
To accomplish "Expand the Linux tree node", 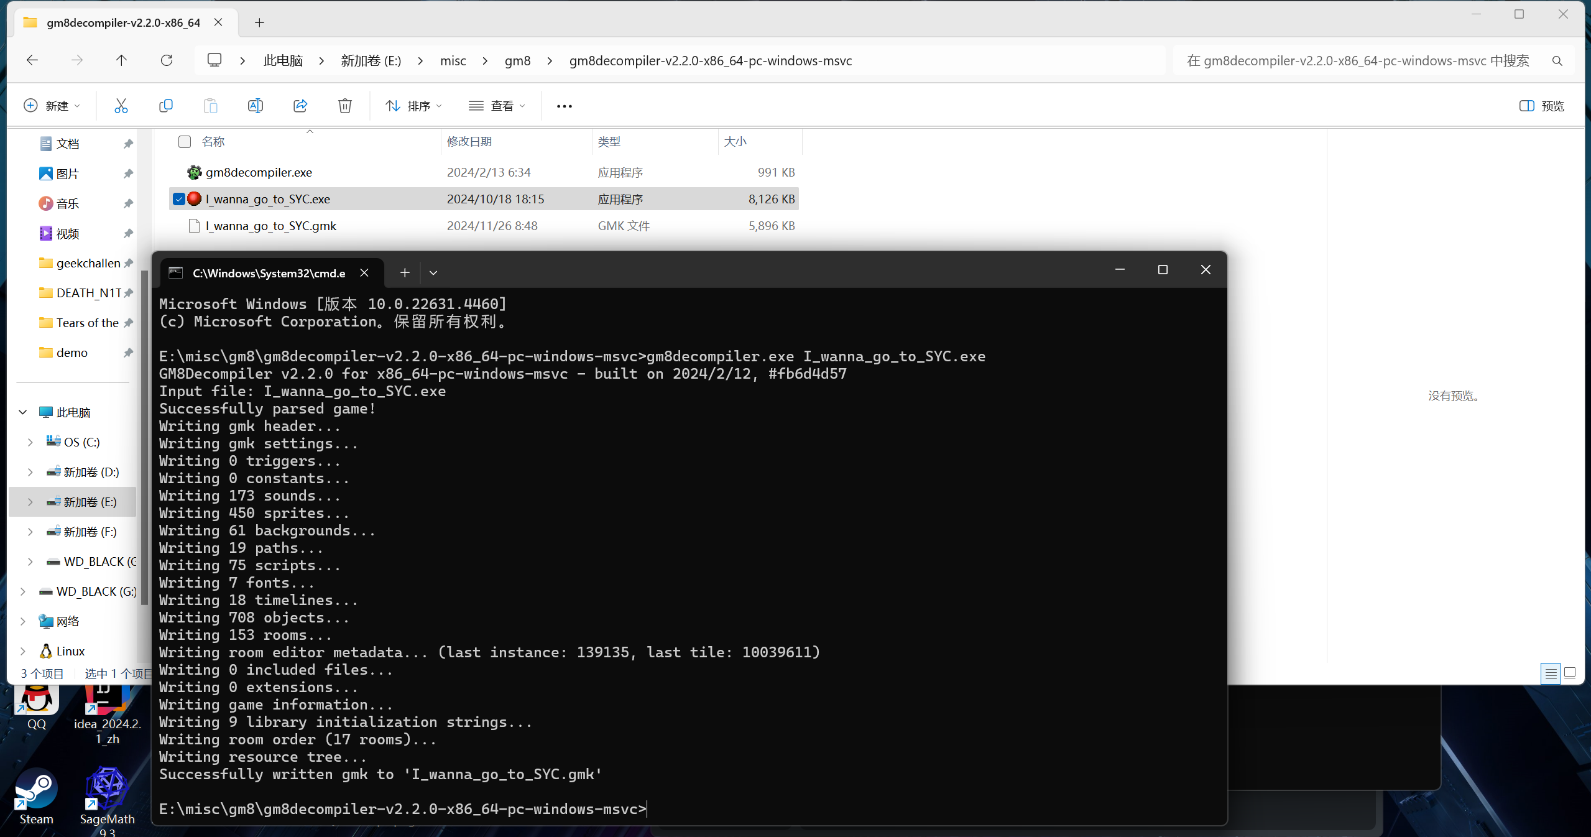I will pos(23,651).
